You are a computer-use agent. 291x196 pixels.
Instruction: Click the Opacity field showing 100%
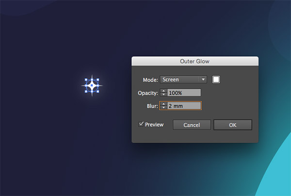tap(184, 93)
